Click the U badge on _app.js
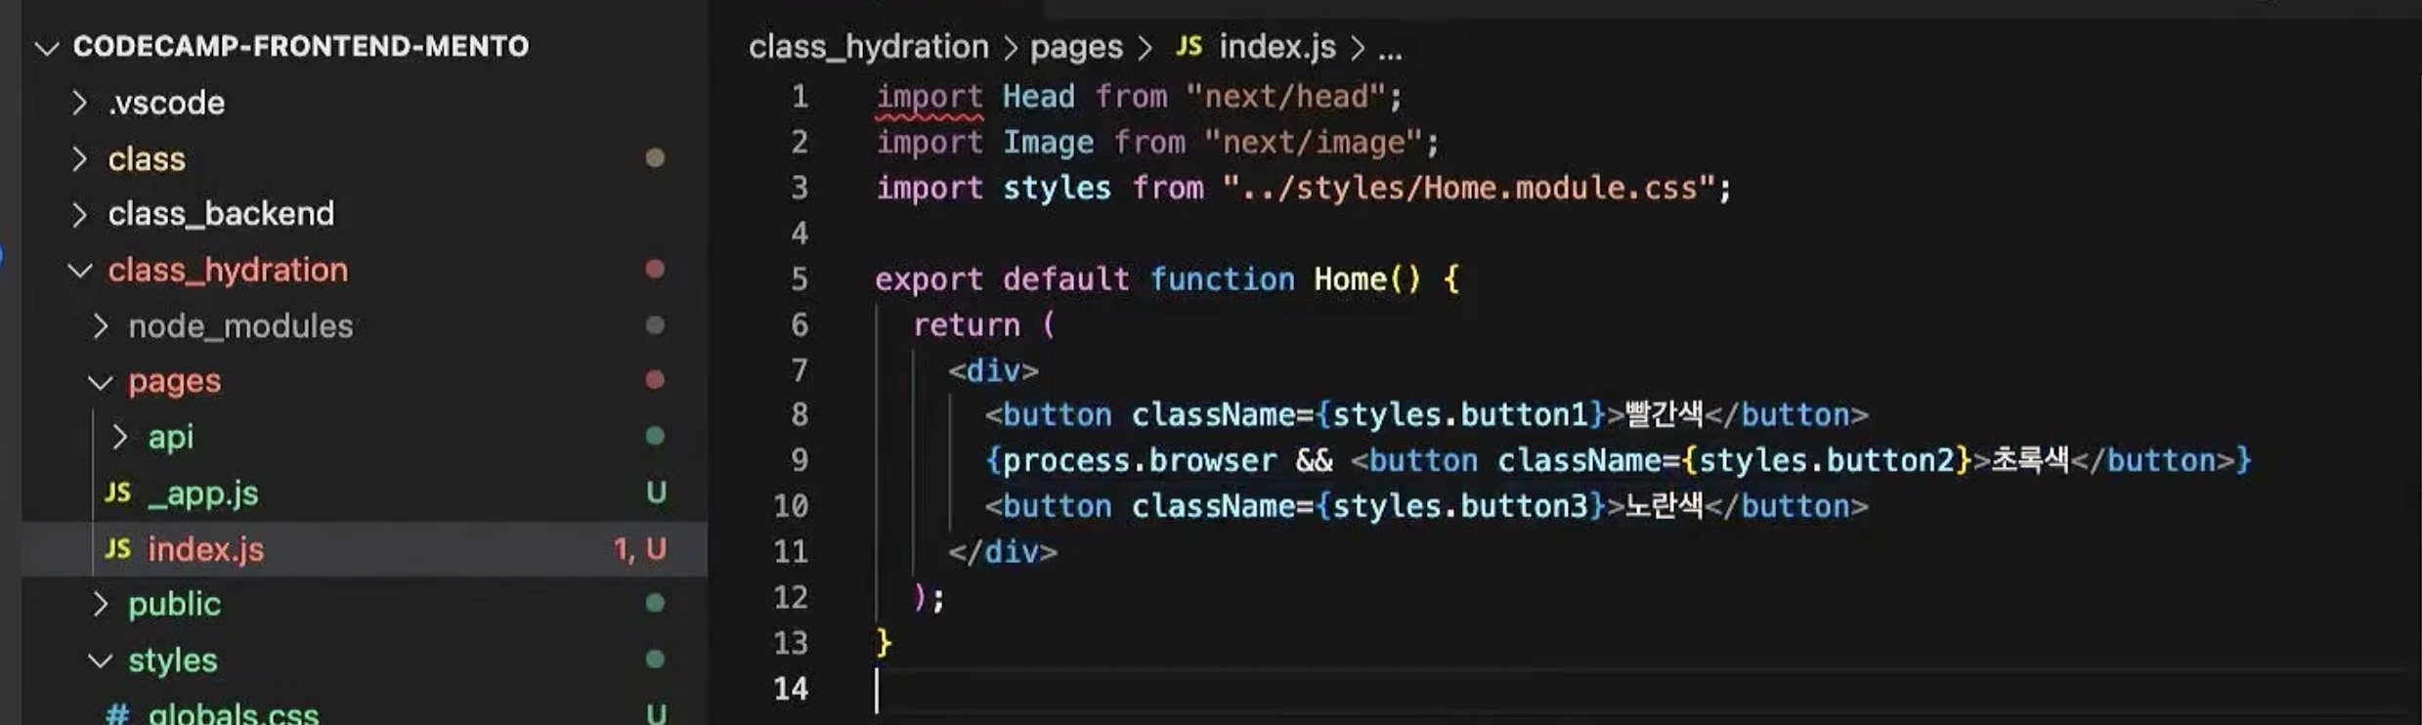 (656, 492)
